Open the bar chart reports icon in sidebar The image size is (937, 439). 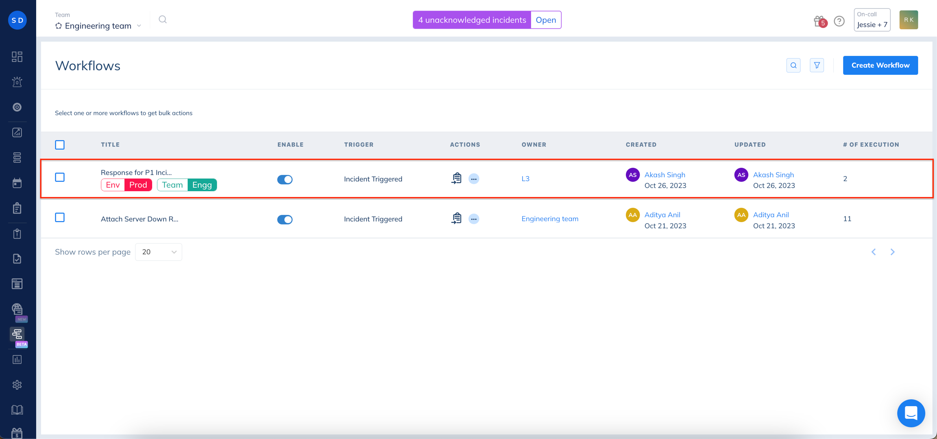[17, 360]
